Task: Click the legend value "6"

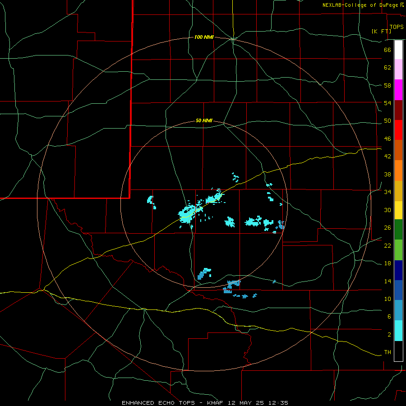Action: point(389,317)
